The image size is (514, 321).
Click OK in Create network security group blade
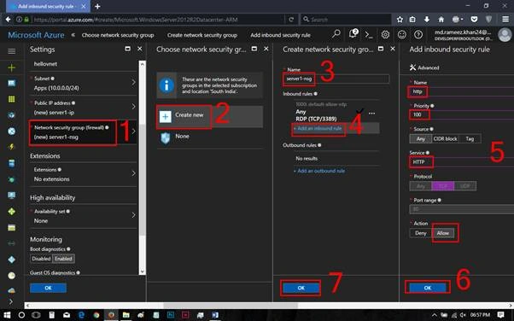coord(301,288)
